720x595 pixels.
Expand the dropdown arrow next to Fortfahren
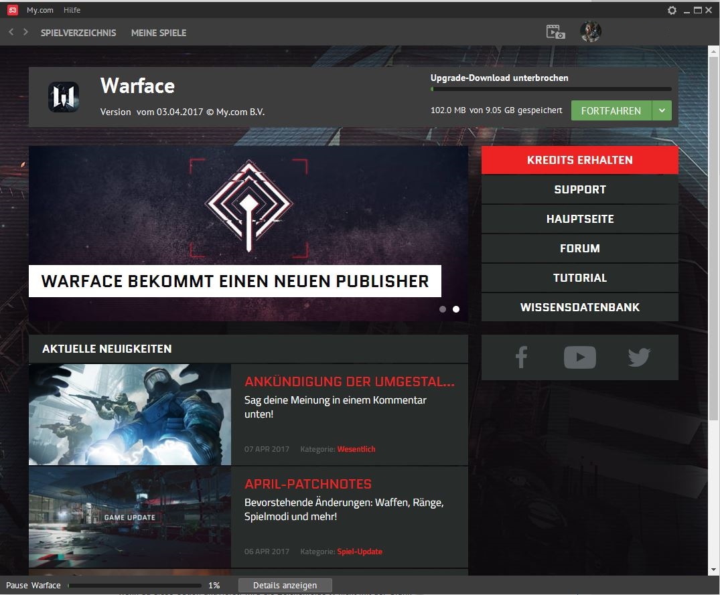[x=662, y=110]
